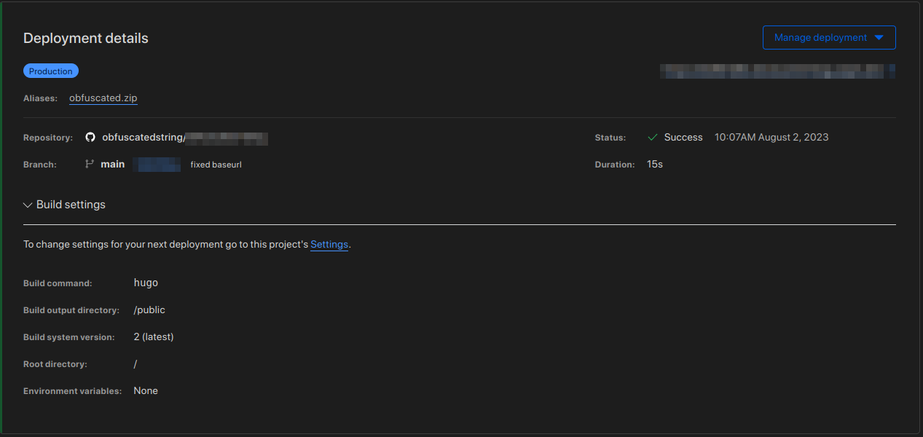Follow the Settings link for this project
The height and width of the screenshot is (437, 923).
tap(329, 244)
